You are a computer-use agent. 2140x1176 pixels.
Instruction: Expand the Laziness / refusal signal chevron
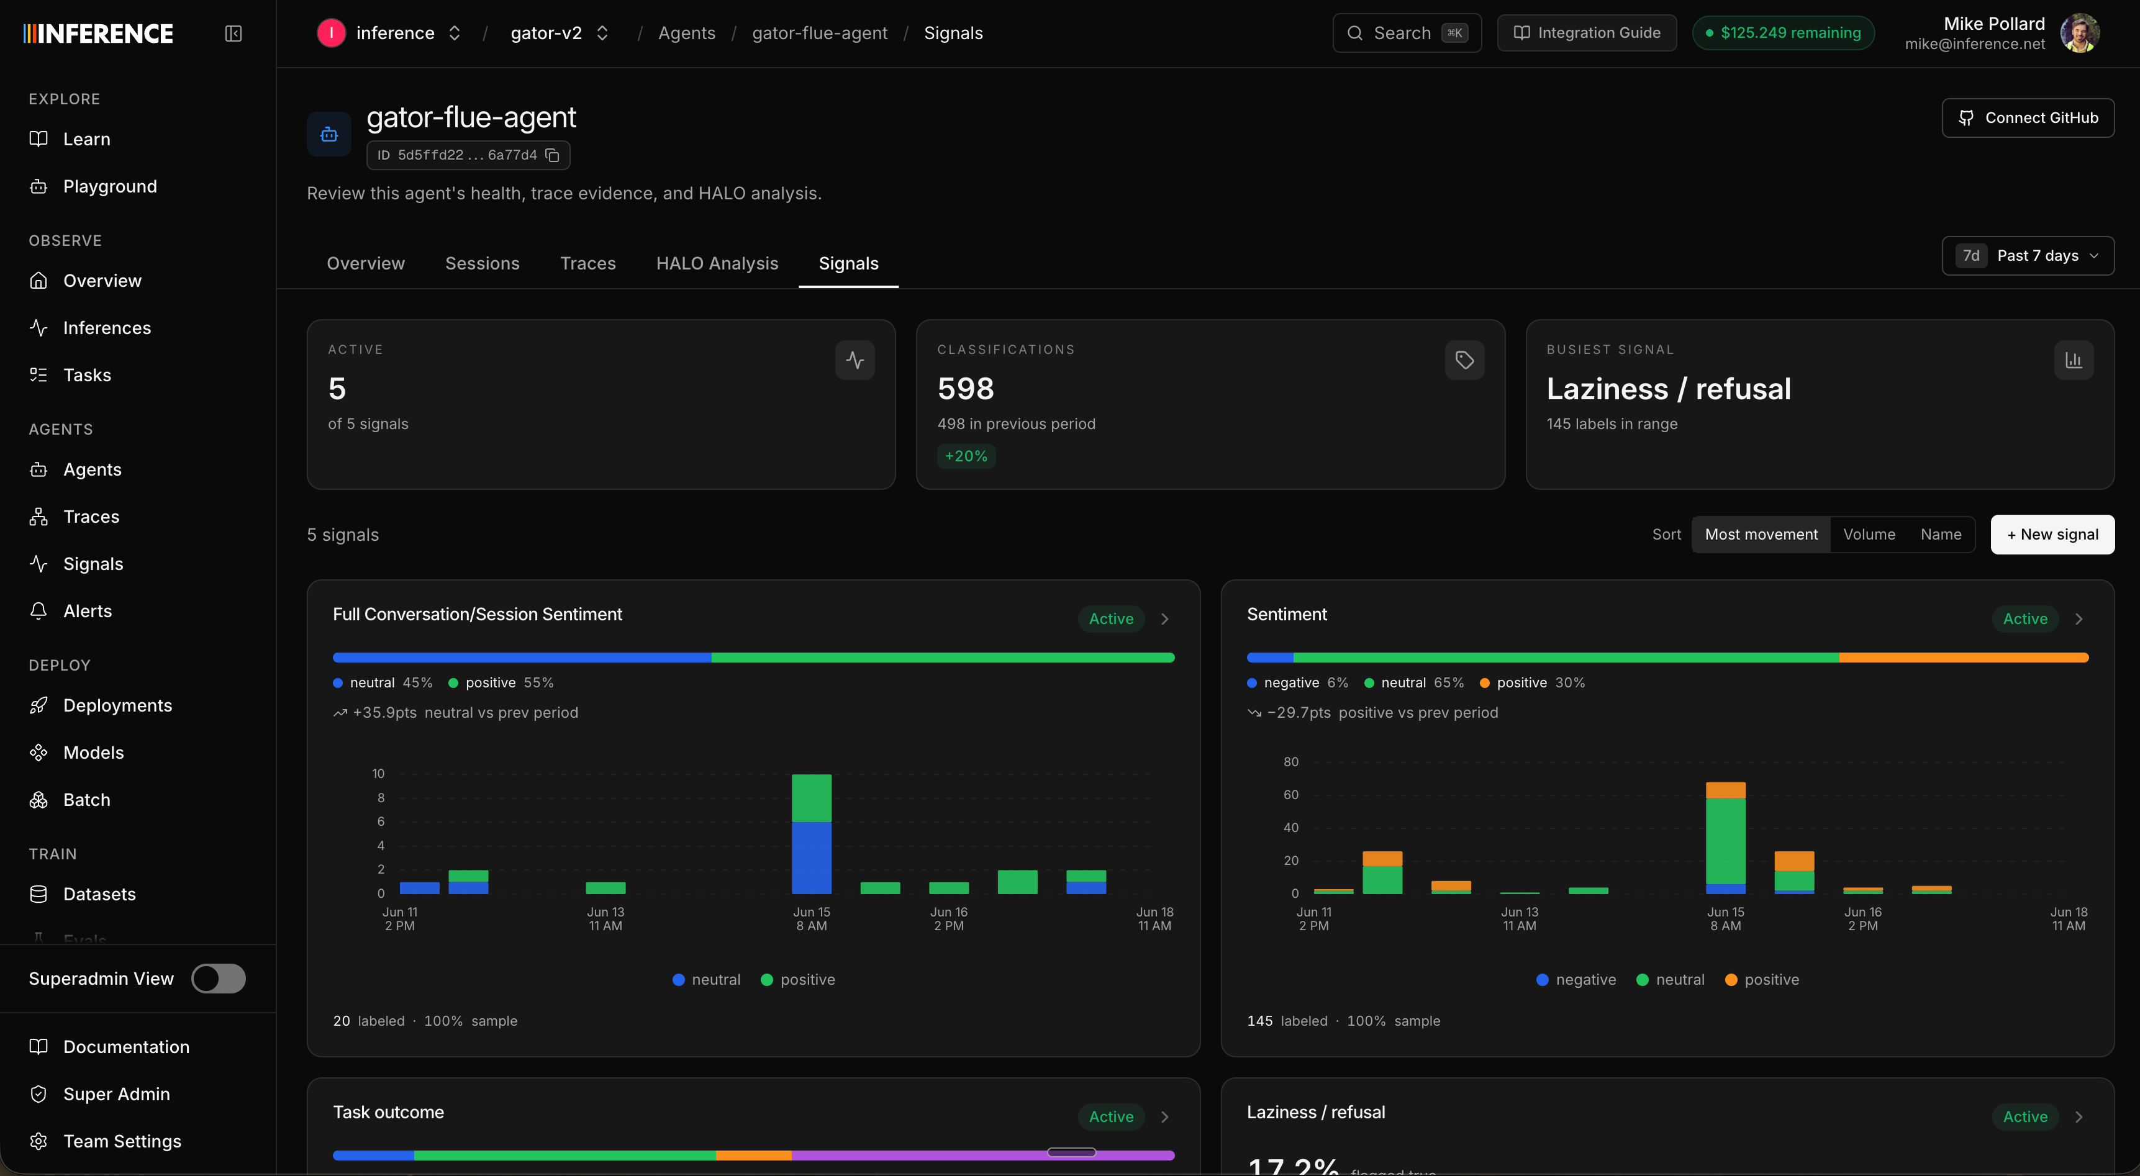pos(2079,1117)
